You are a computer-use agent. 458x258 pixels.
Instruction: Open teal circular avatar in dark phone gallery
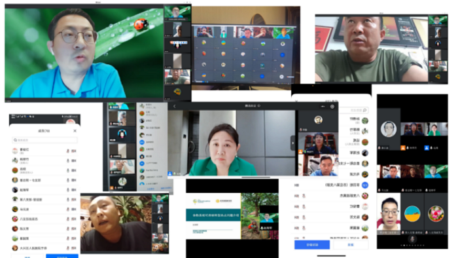coord(412,213)
